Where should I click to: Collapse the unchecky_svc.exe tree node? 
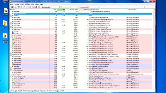pyautogui.click(x=11, y=76)
